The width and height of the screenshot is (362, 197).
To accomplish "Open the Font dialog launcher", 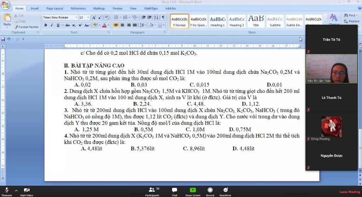I will 109,32.
